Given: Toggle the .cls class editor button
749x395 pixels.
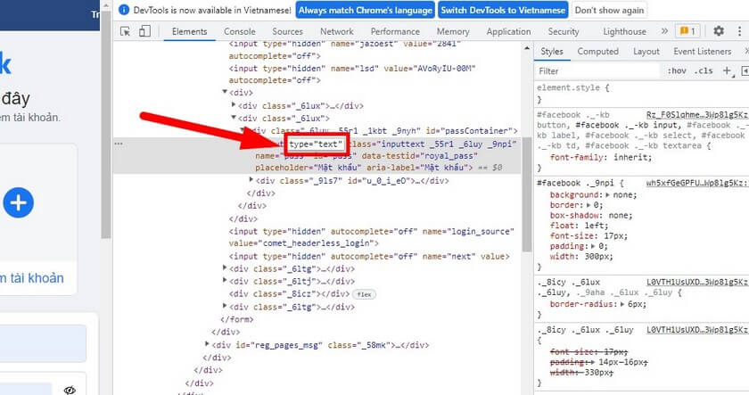Looking at the screenshot, I should pos(704,70).
